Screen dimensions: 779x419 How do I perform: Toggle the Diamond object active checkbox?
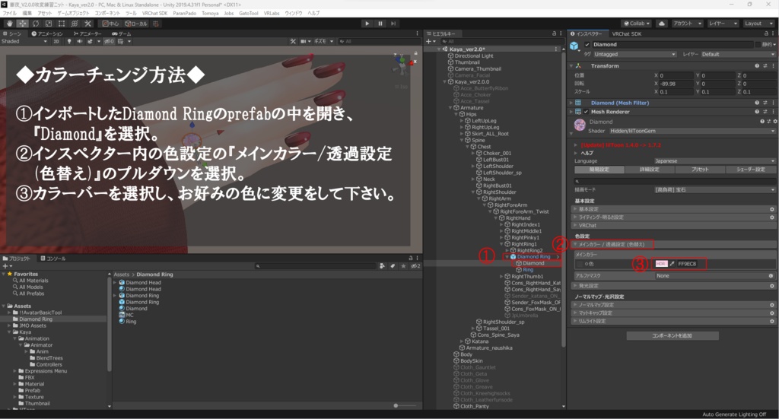[587, 44]
